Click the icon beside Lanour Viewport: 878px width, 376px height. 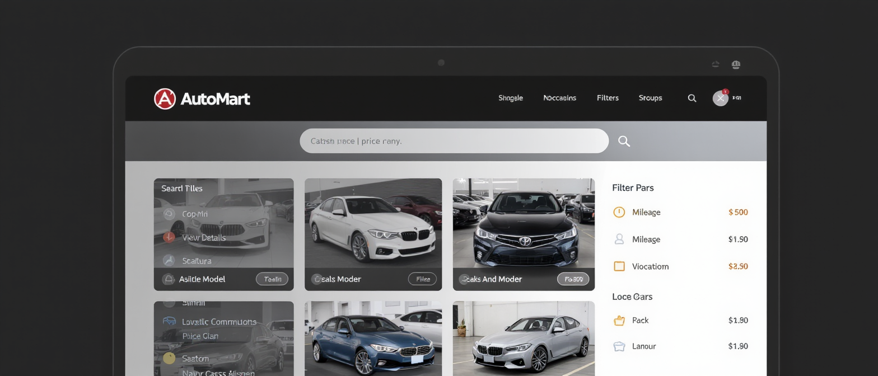point(619,346)
